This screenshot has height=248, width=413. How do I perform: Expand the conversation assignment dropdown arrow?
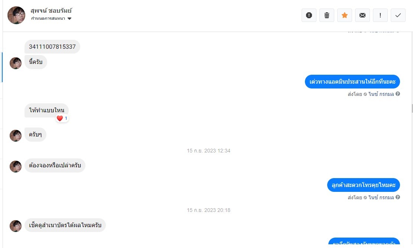pyautogui.click(x=69, y=19)
